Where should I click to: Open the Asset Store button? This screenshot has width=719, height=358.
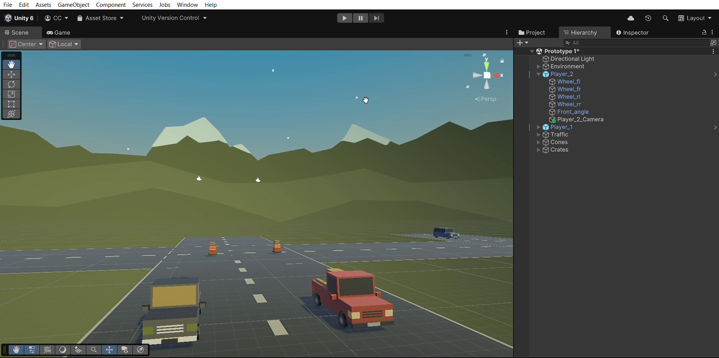pyautogui.click(x=100, y=18)
